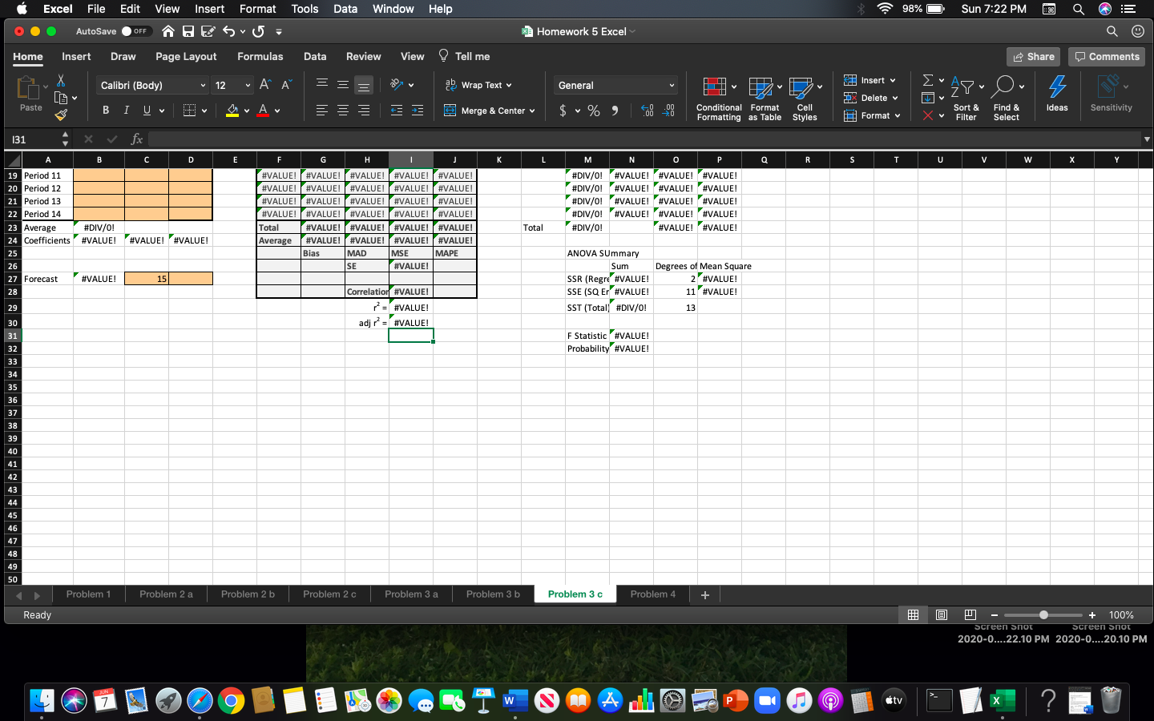
Task: Click the Paste clipboard icon
Action: coord(29,88)
